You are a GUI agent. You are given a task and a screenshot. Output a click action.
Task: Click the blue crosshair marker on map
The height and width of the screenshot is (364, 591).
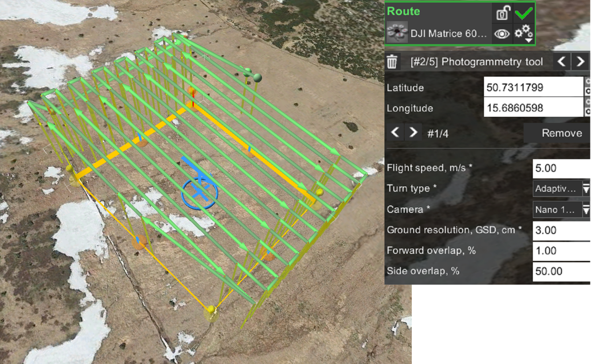coord(199,193)
